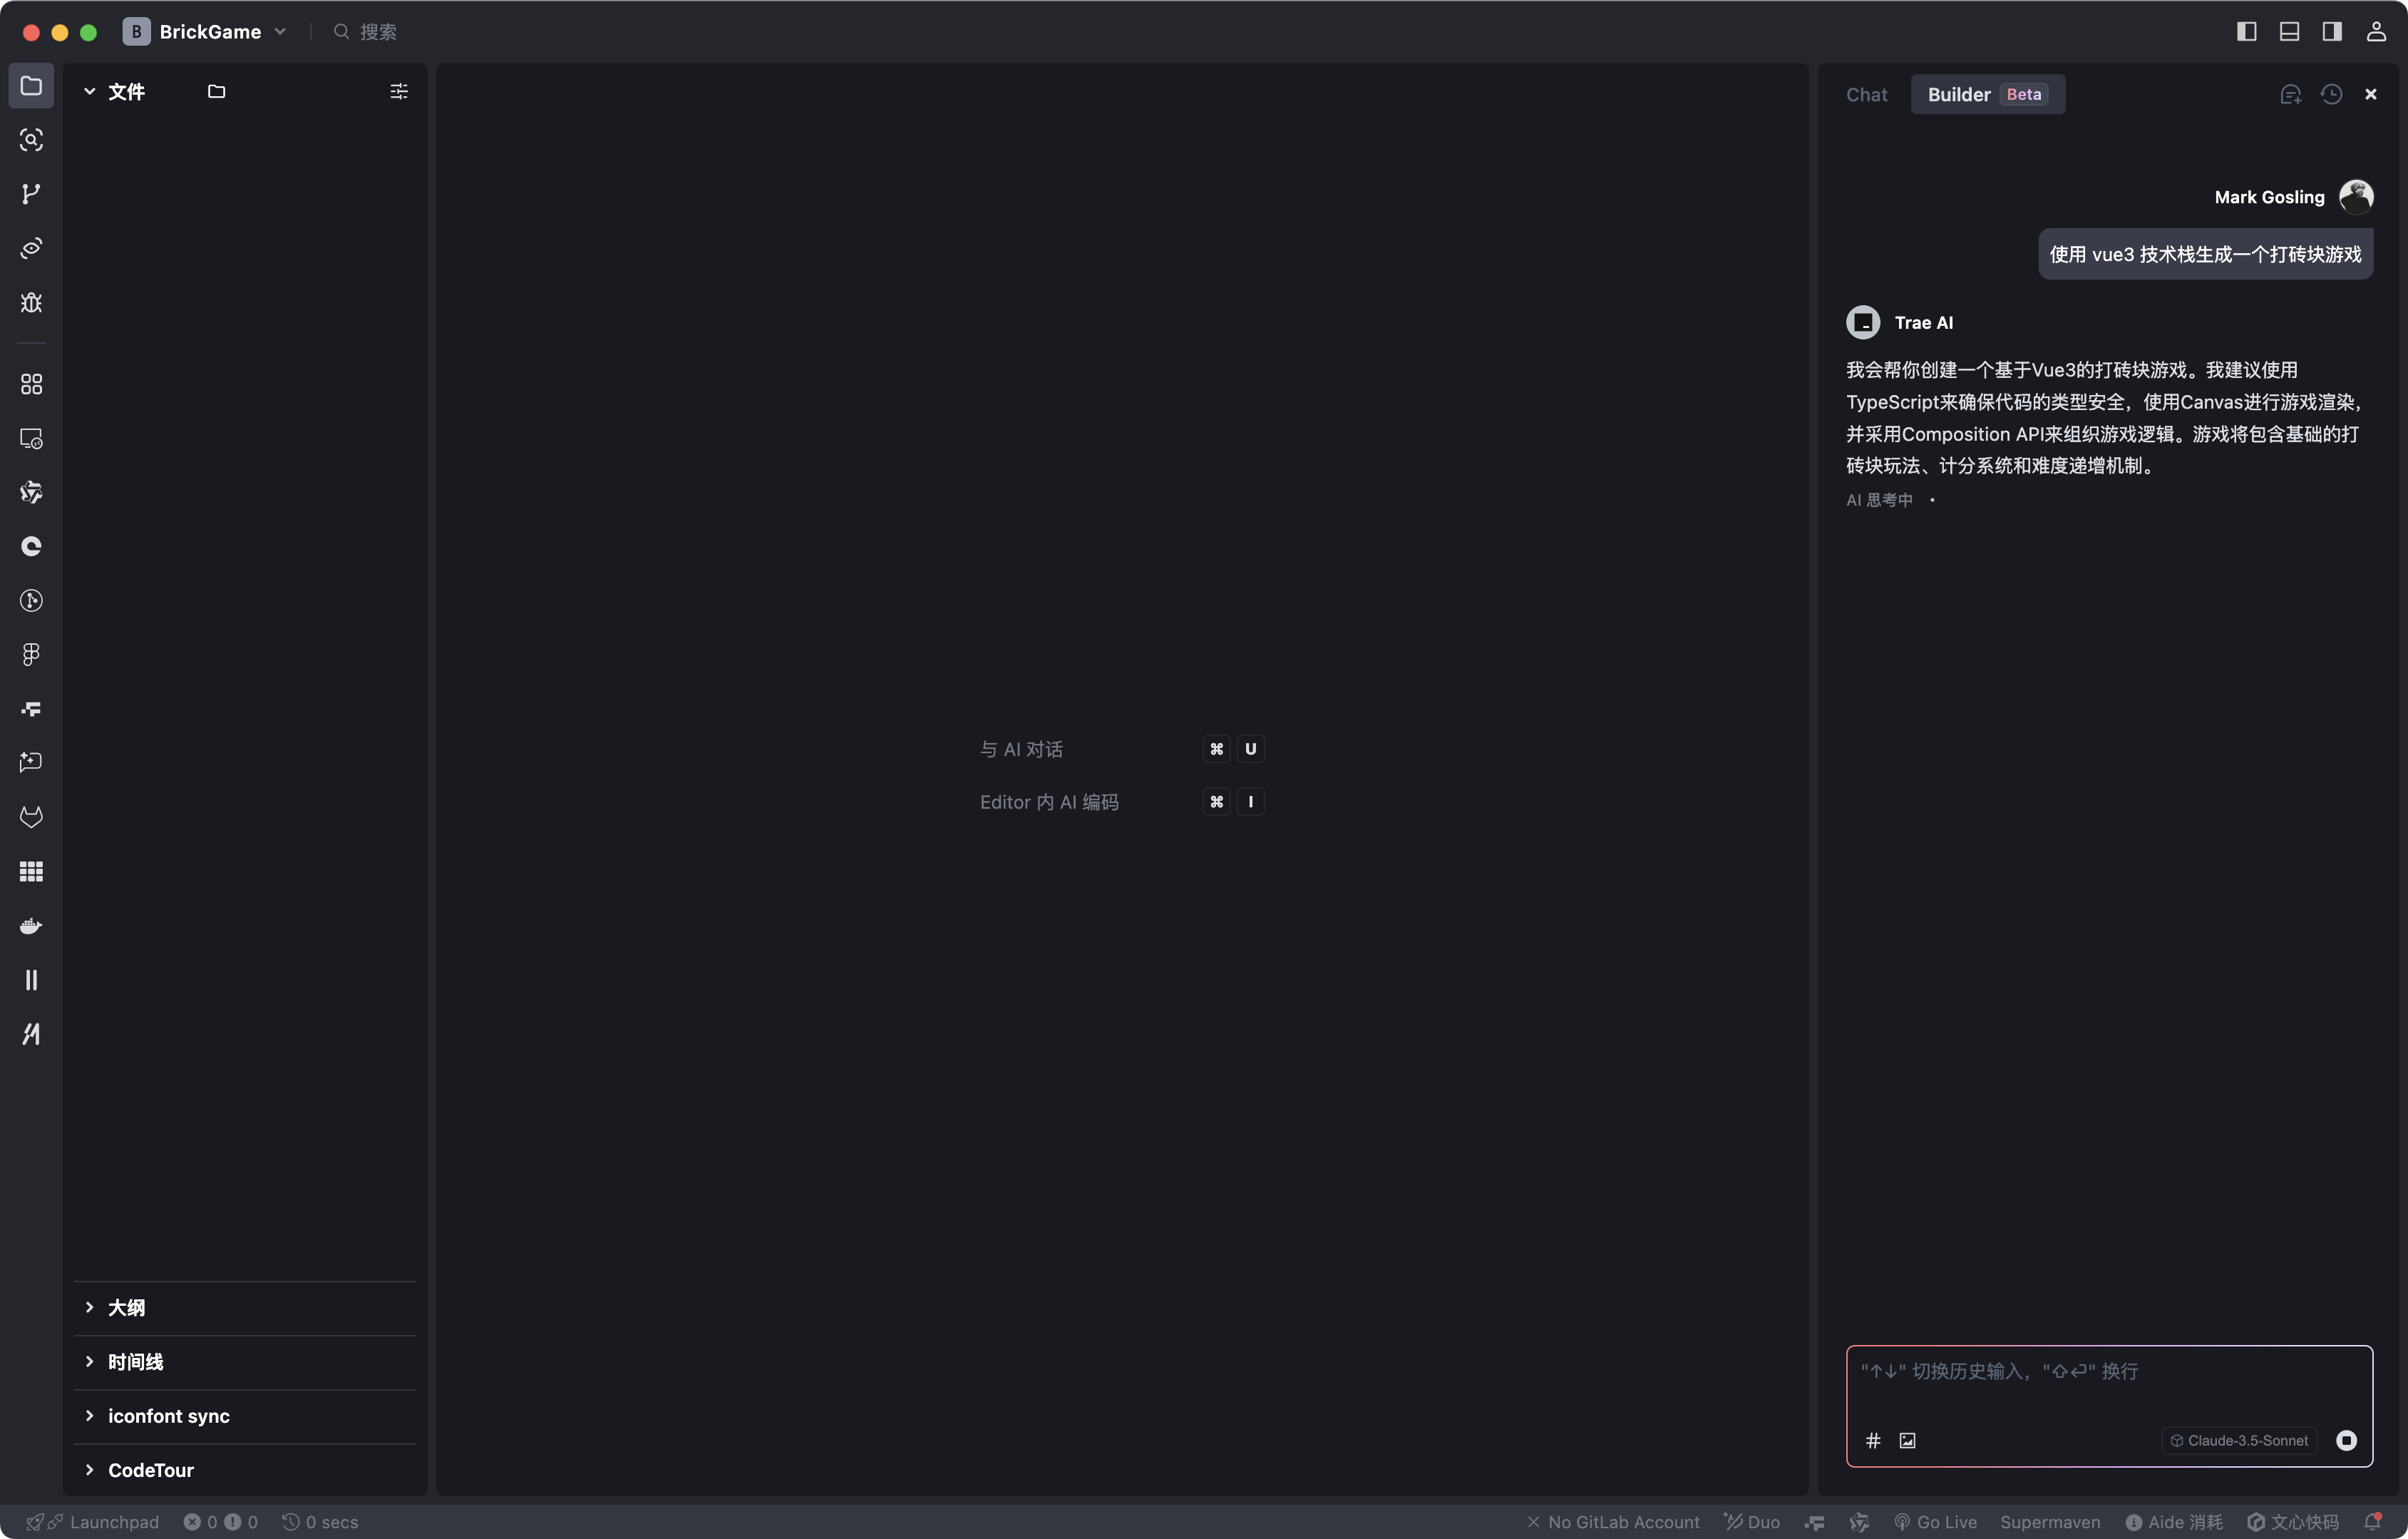This screenshot has height=1539, width=2408.
Task: Click the # context reference icon
Action: (1873, 1440)
